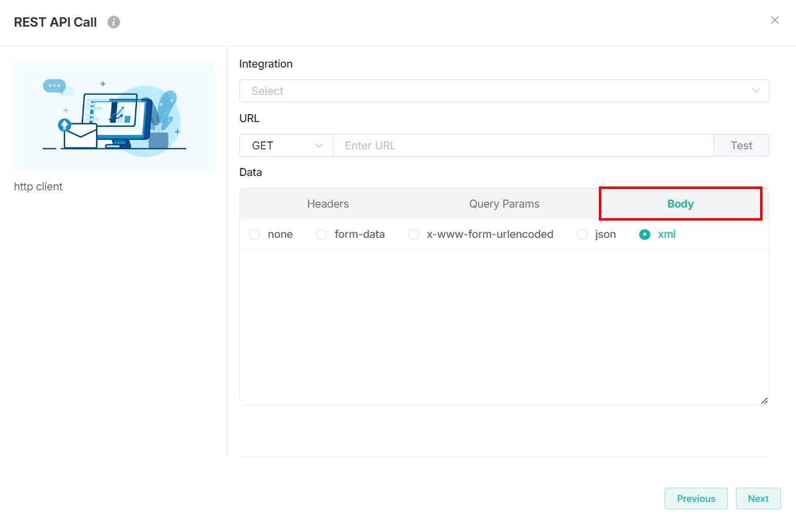Focus the Enter URL input field
Viewport: 796px width, 523px height.
click(523, 146)
